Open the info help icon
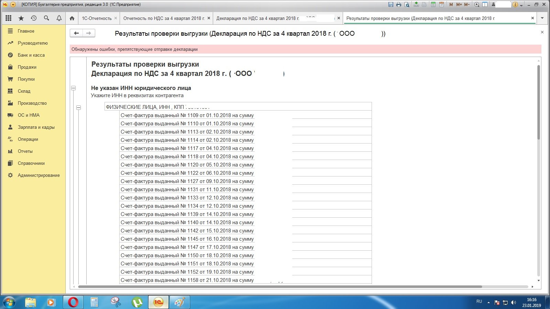This screenshot has height=309, width=550. click(515, 4)
